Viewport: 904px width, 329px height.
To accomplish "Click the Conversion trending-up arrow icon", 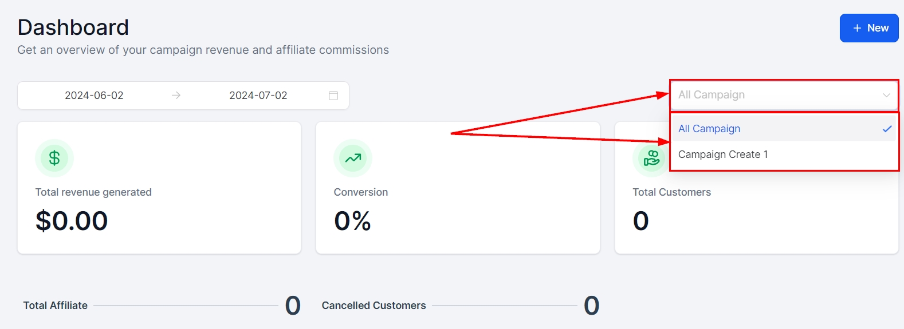I will pos(353,158).
